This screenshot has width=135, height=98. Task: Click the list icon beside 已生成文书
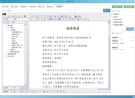112,33
